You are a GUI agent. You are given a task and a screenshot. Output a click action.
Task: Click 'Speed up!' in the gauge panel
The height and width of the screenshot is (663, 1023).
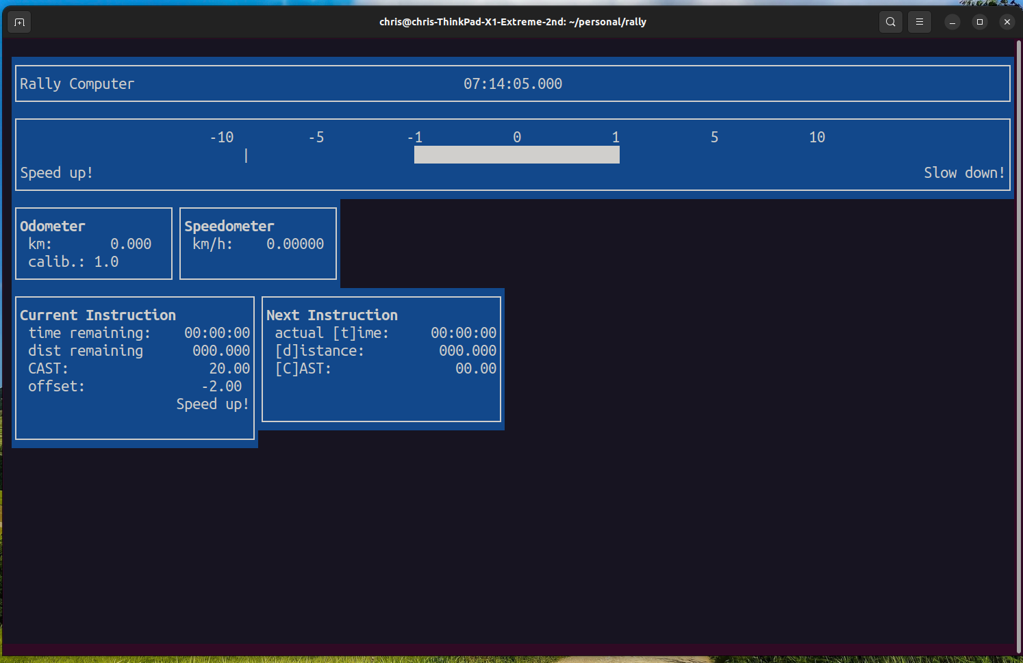[57, 172]
